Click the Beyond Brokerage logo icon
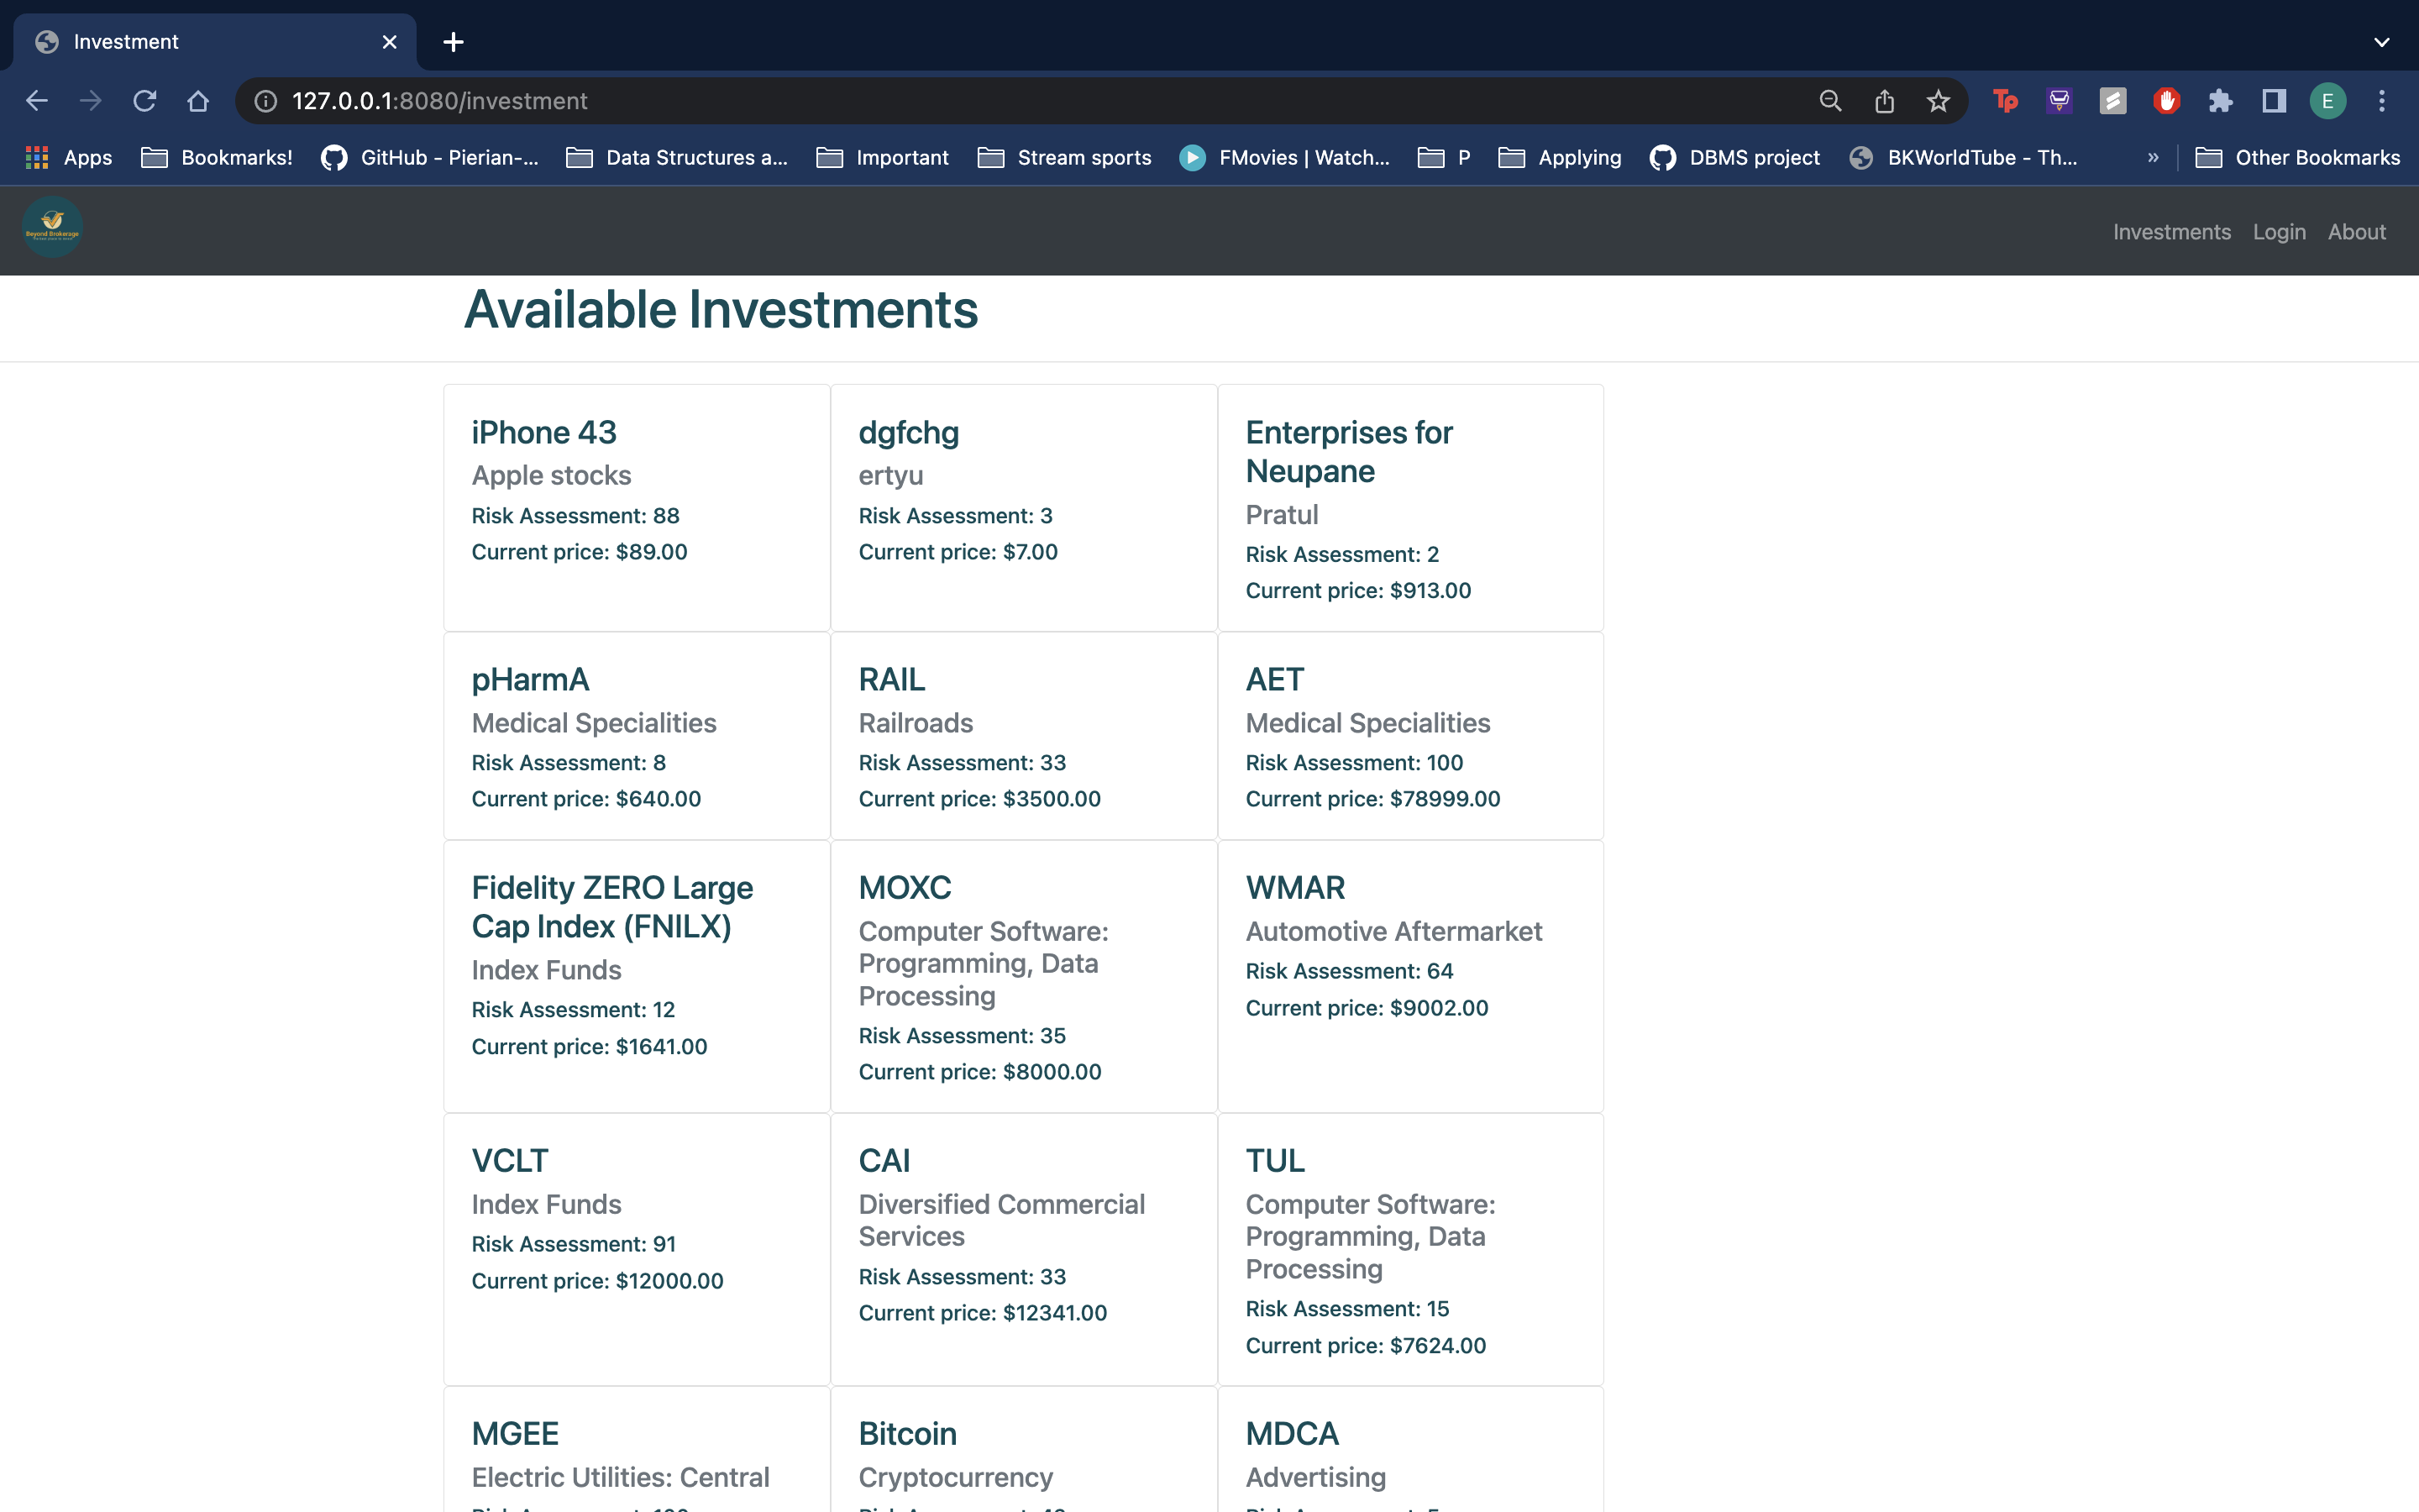This screenshot has width=2419, height=1512. pyautogui.click(x=52, y=228)
